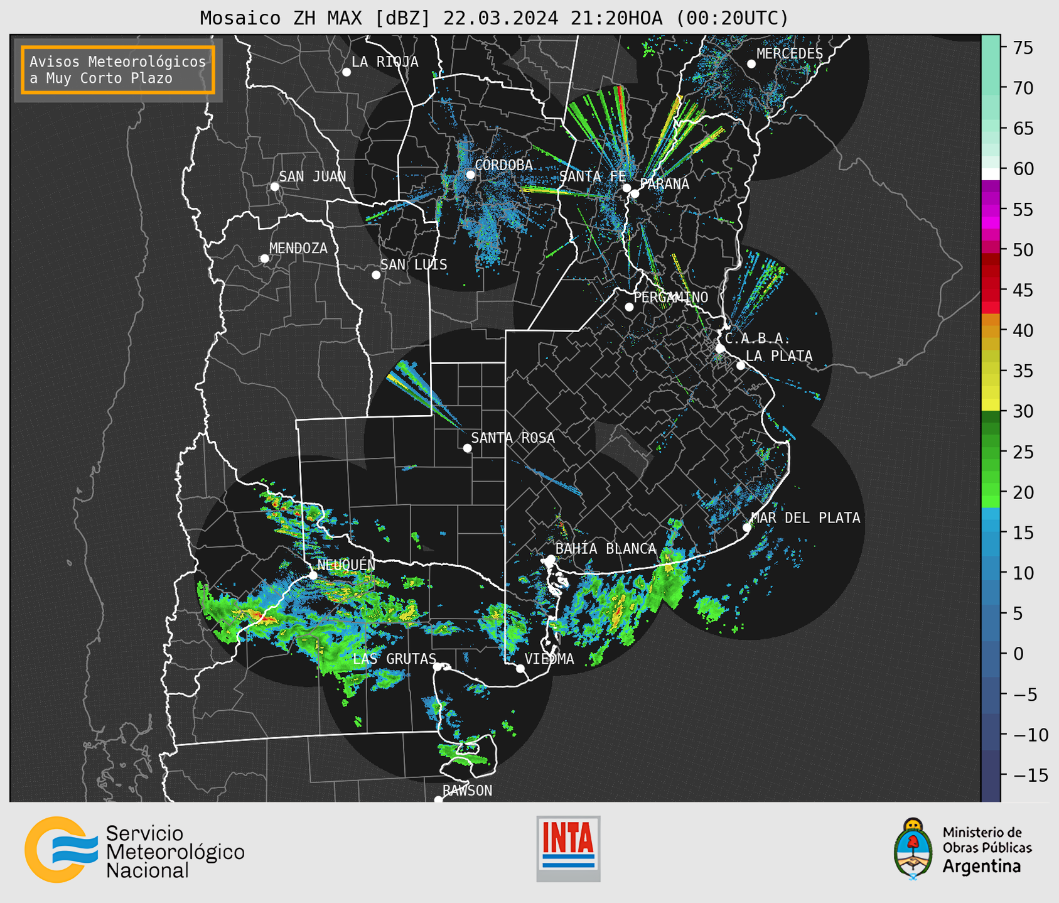Click the SANTA ROSA city marker dot
The image size is (1059, 903).
pyautogui.click(x=467, y=448)
